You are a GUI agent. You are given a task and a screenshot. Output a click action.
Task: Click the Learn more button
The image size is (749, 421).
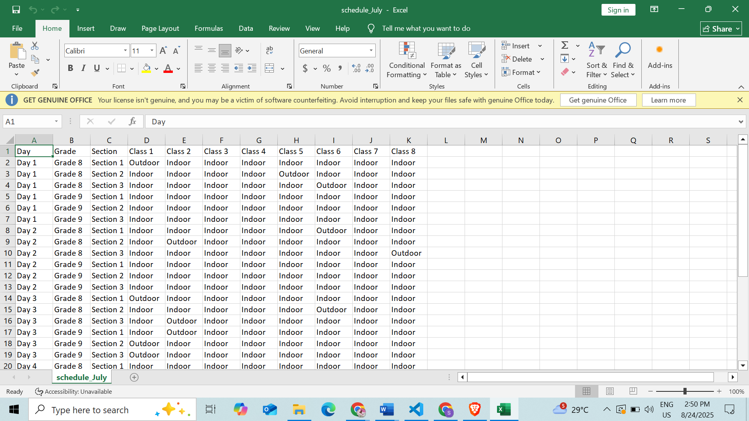point(668,100)
